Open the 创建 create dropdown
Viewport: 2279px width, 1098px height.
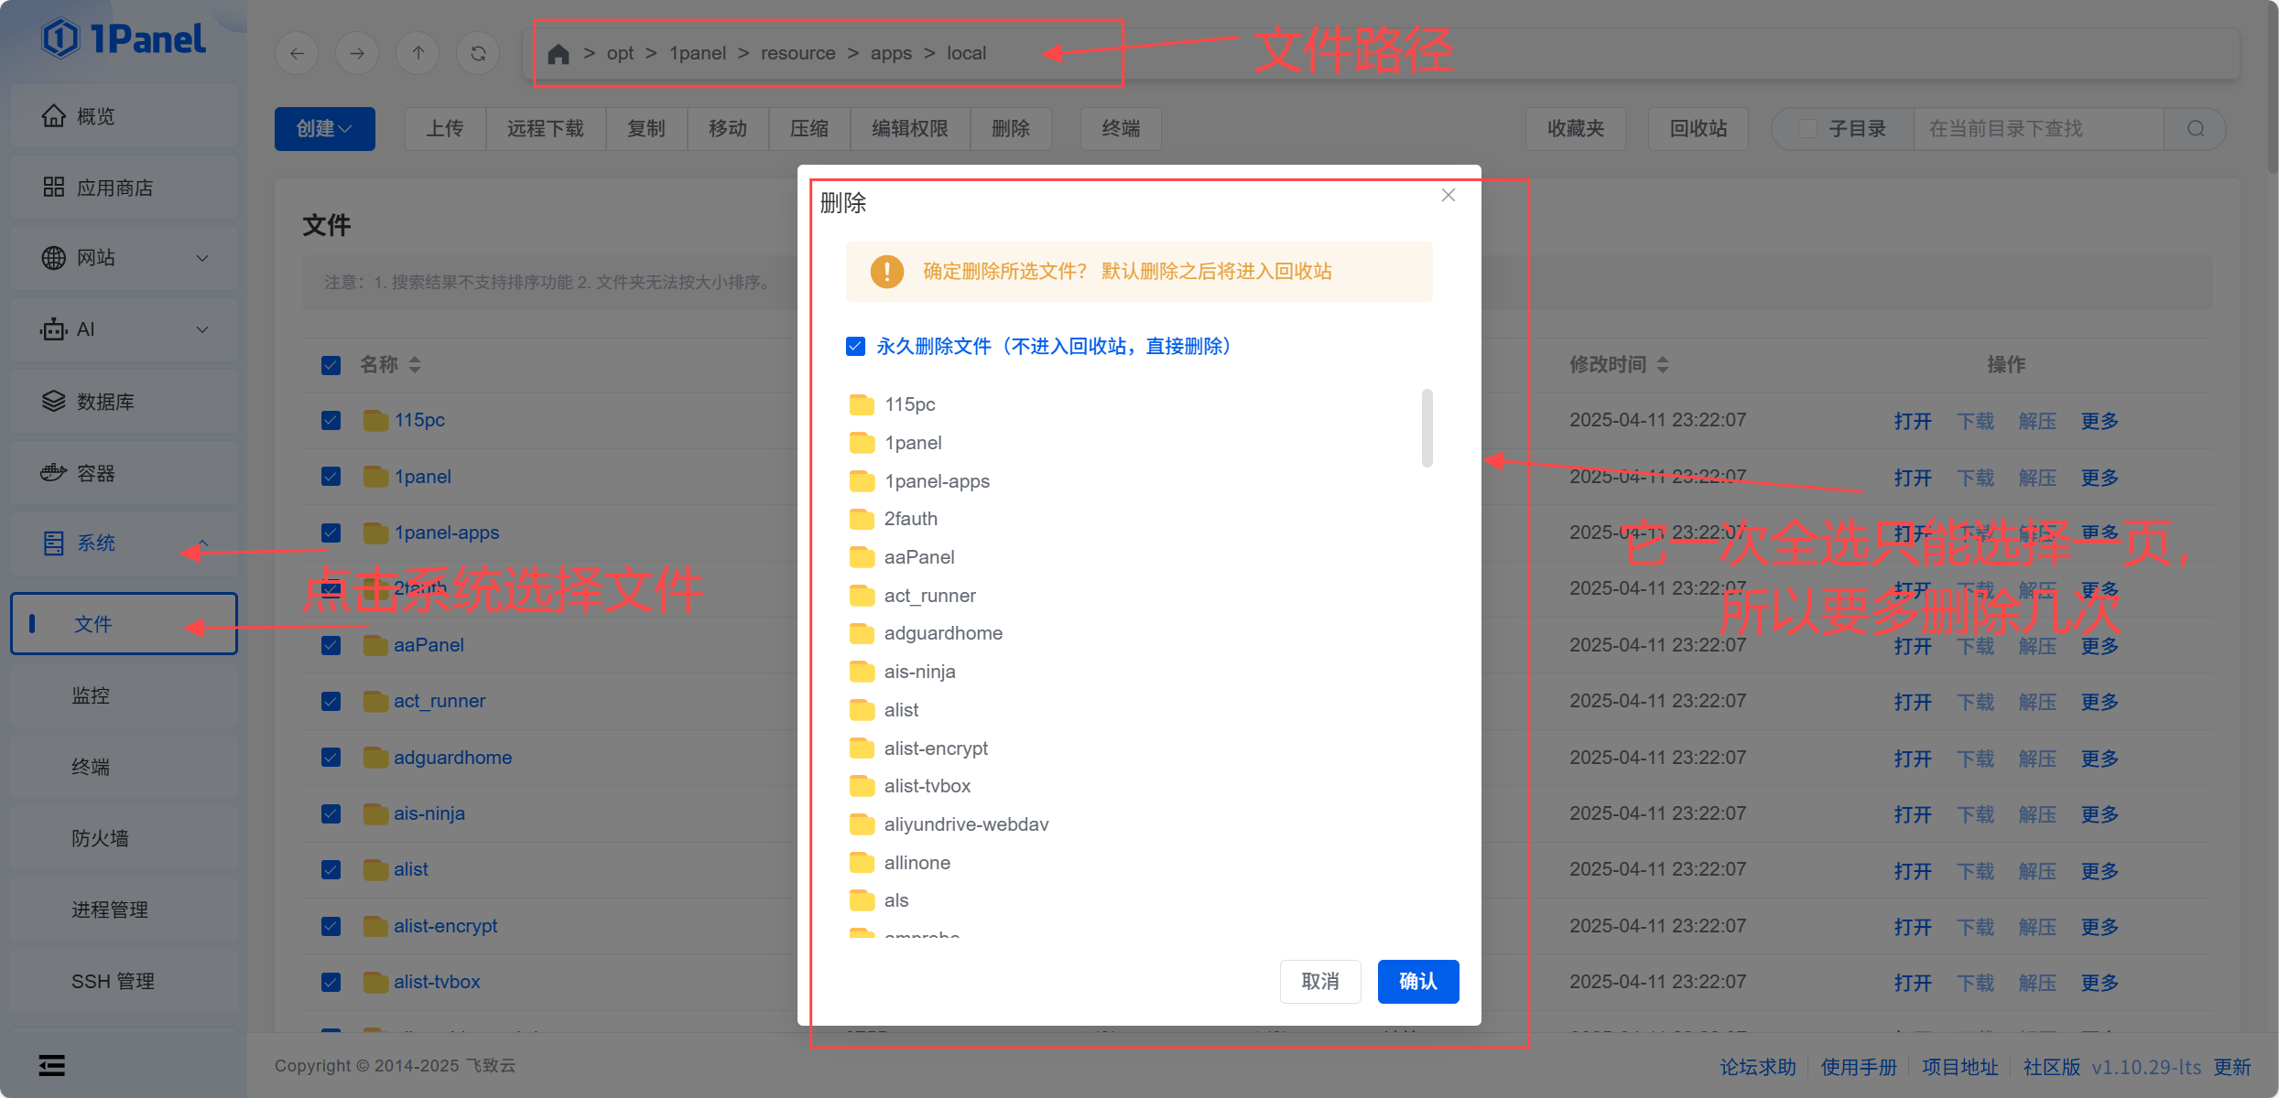click(x=324, y=129)
